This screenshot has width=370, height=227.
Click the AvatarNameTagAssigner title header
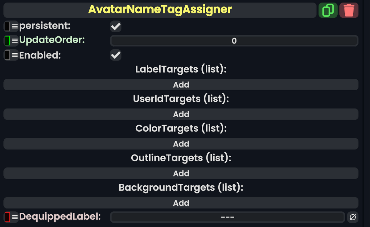(159, 10)
